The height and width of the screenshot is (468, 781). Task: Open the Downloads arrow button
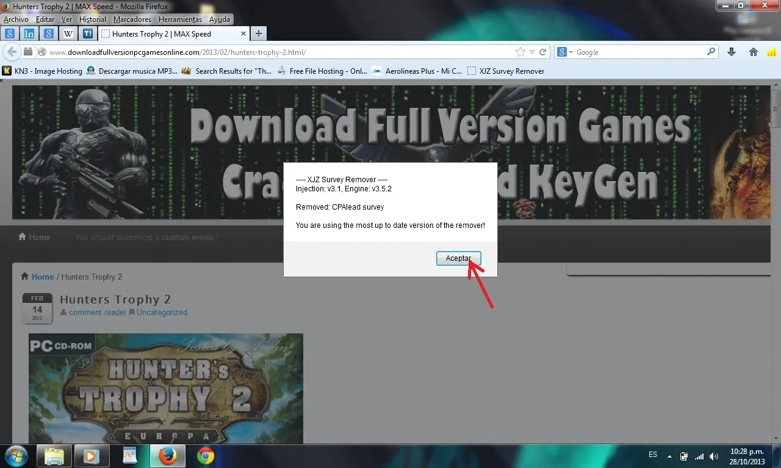tap(732, 52)
